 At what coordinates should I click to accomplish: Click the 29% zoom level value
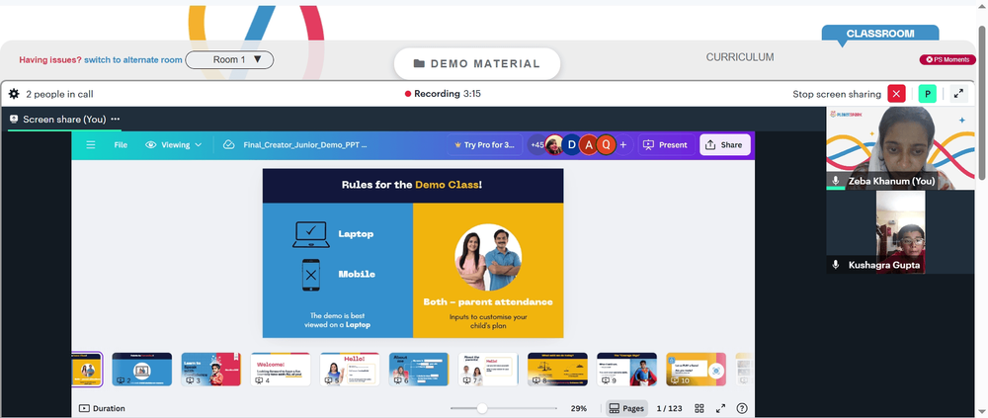point(579,408)
